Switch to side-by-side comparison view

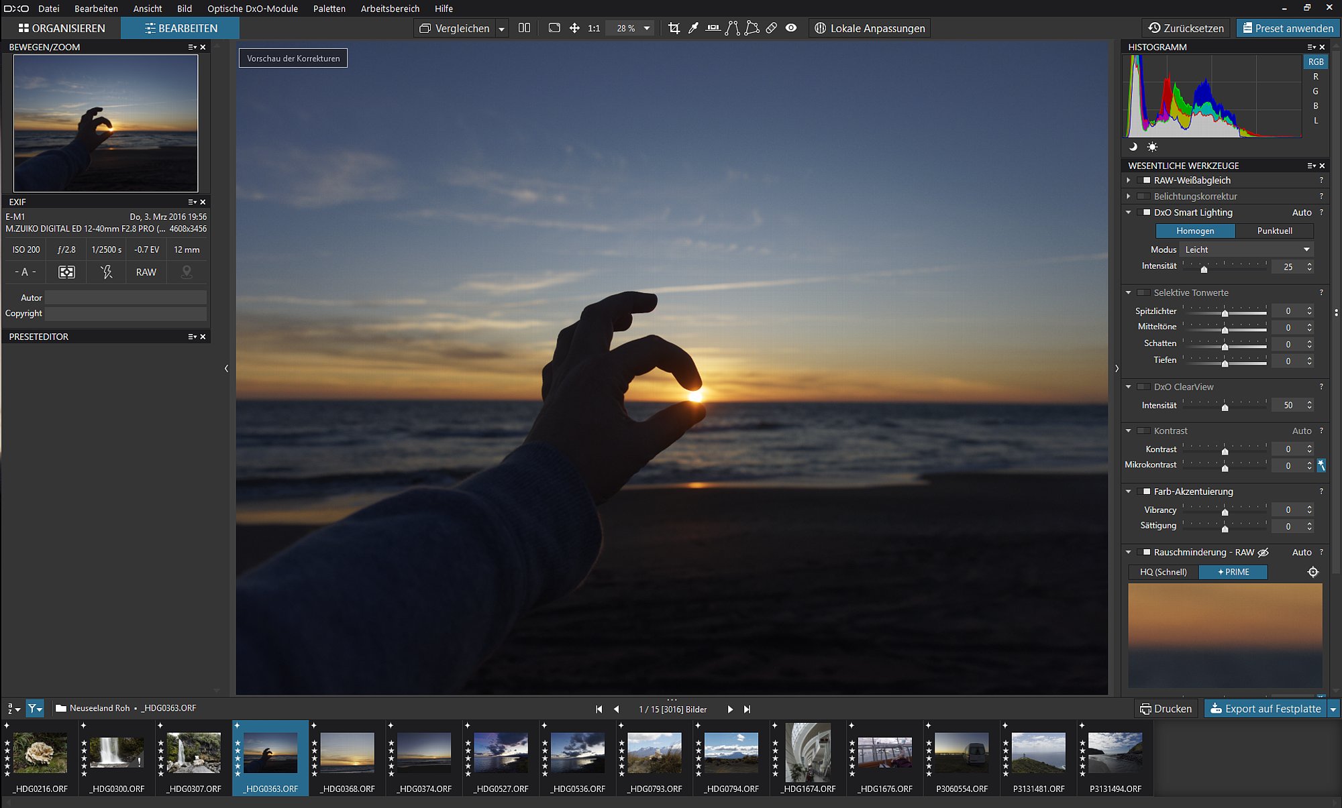pos(524,28)
